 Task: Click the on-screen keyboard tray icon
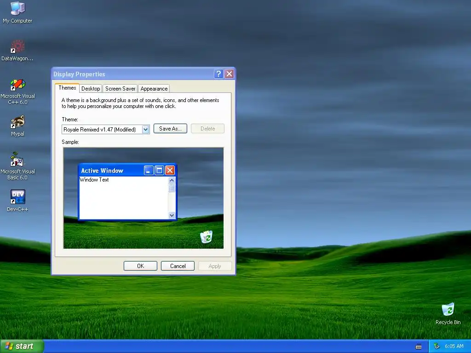tap(419, 347)
